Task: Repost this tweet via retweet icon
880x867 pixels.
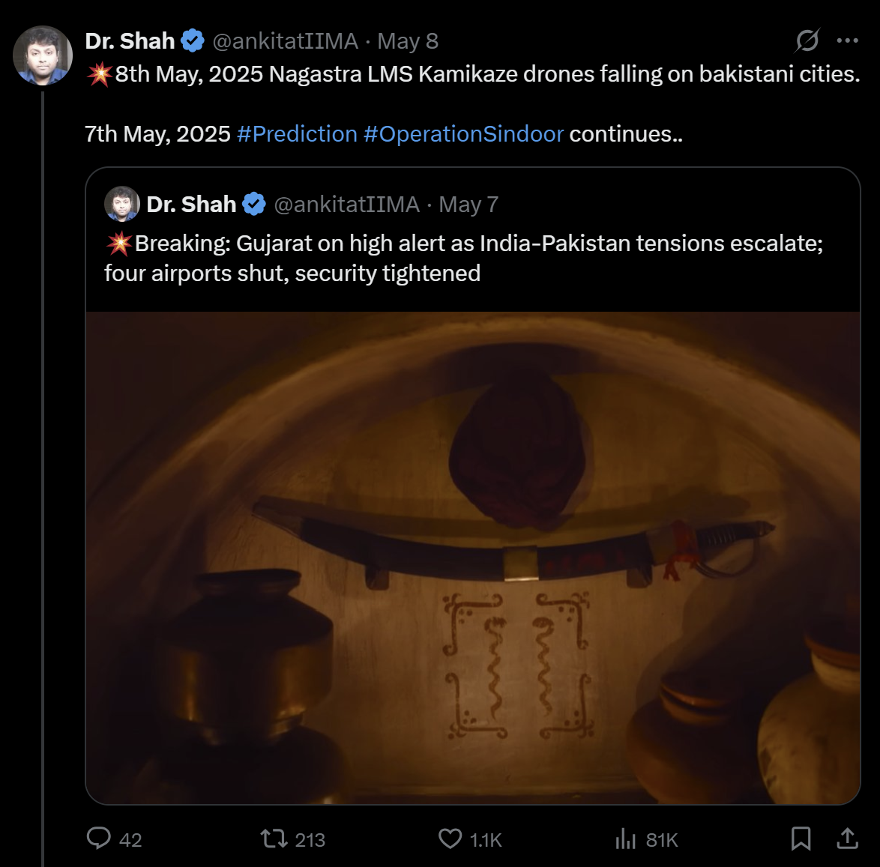Action: [x=274, y=838]
